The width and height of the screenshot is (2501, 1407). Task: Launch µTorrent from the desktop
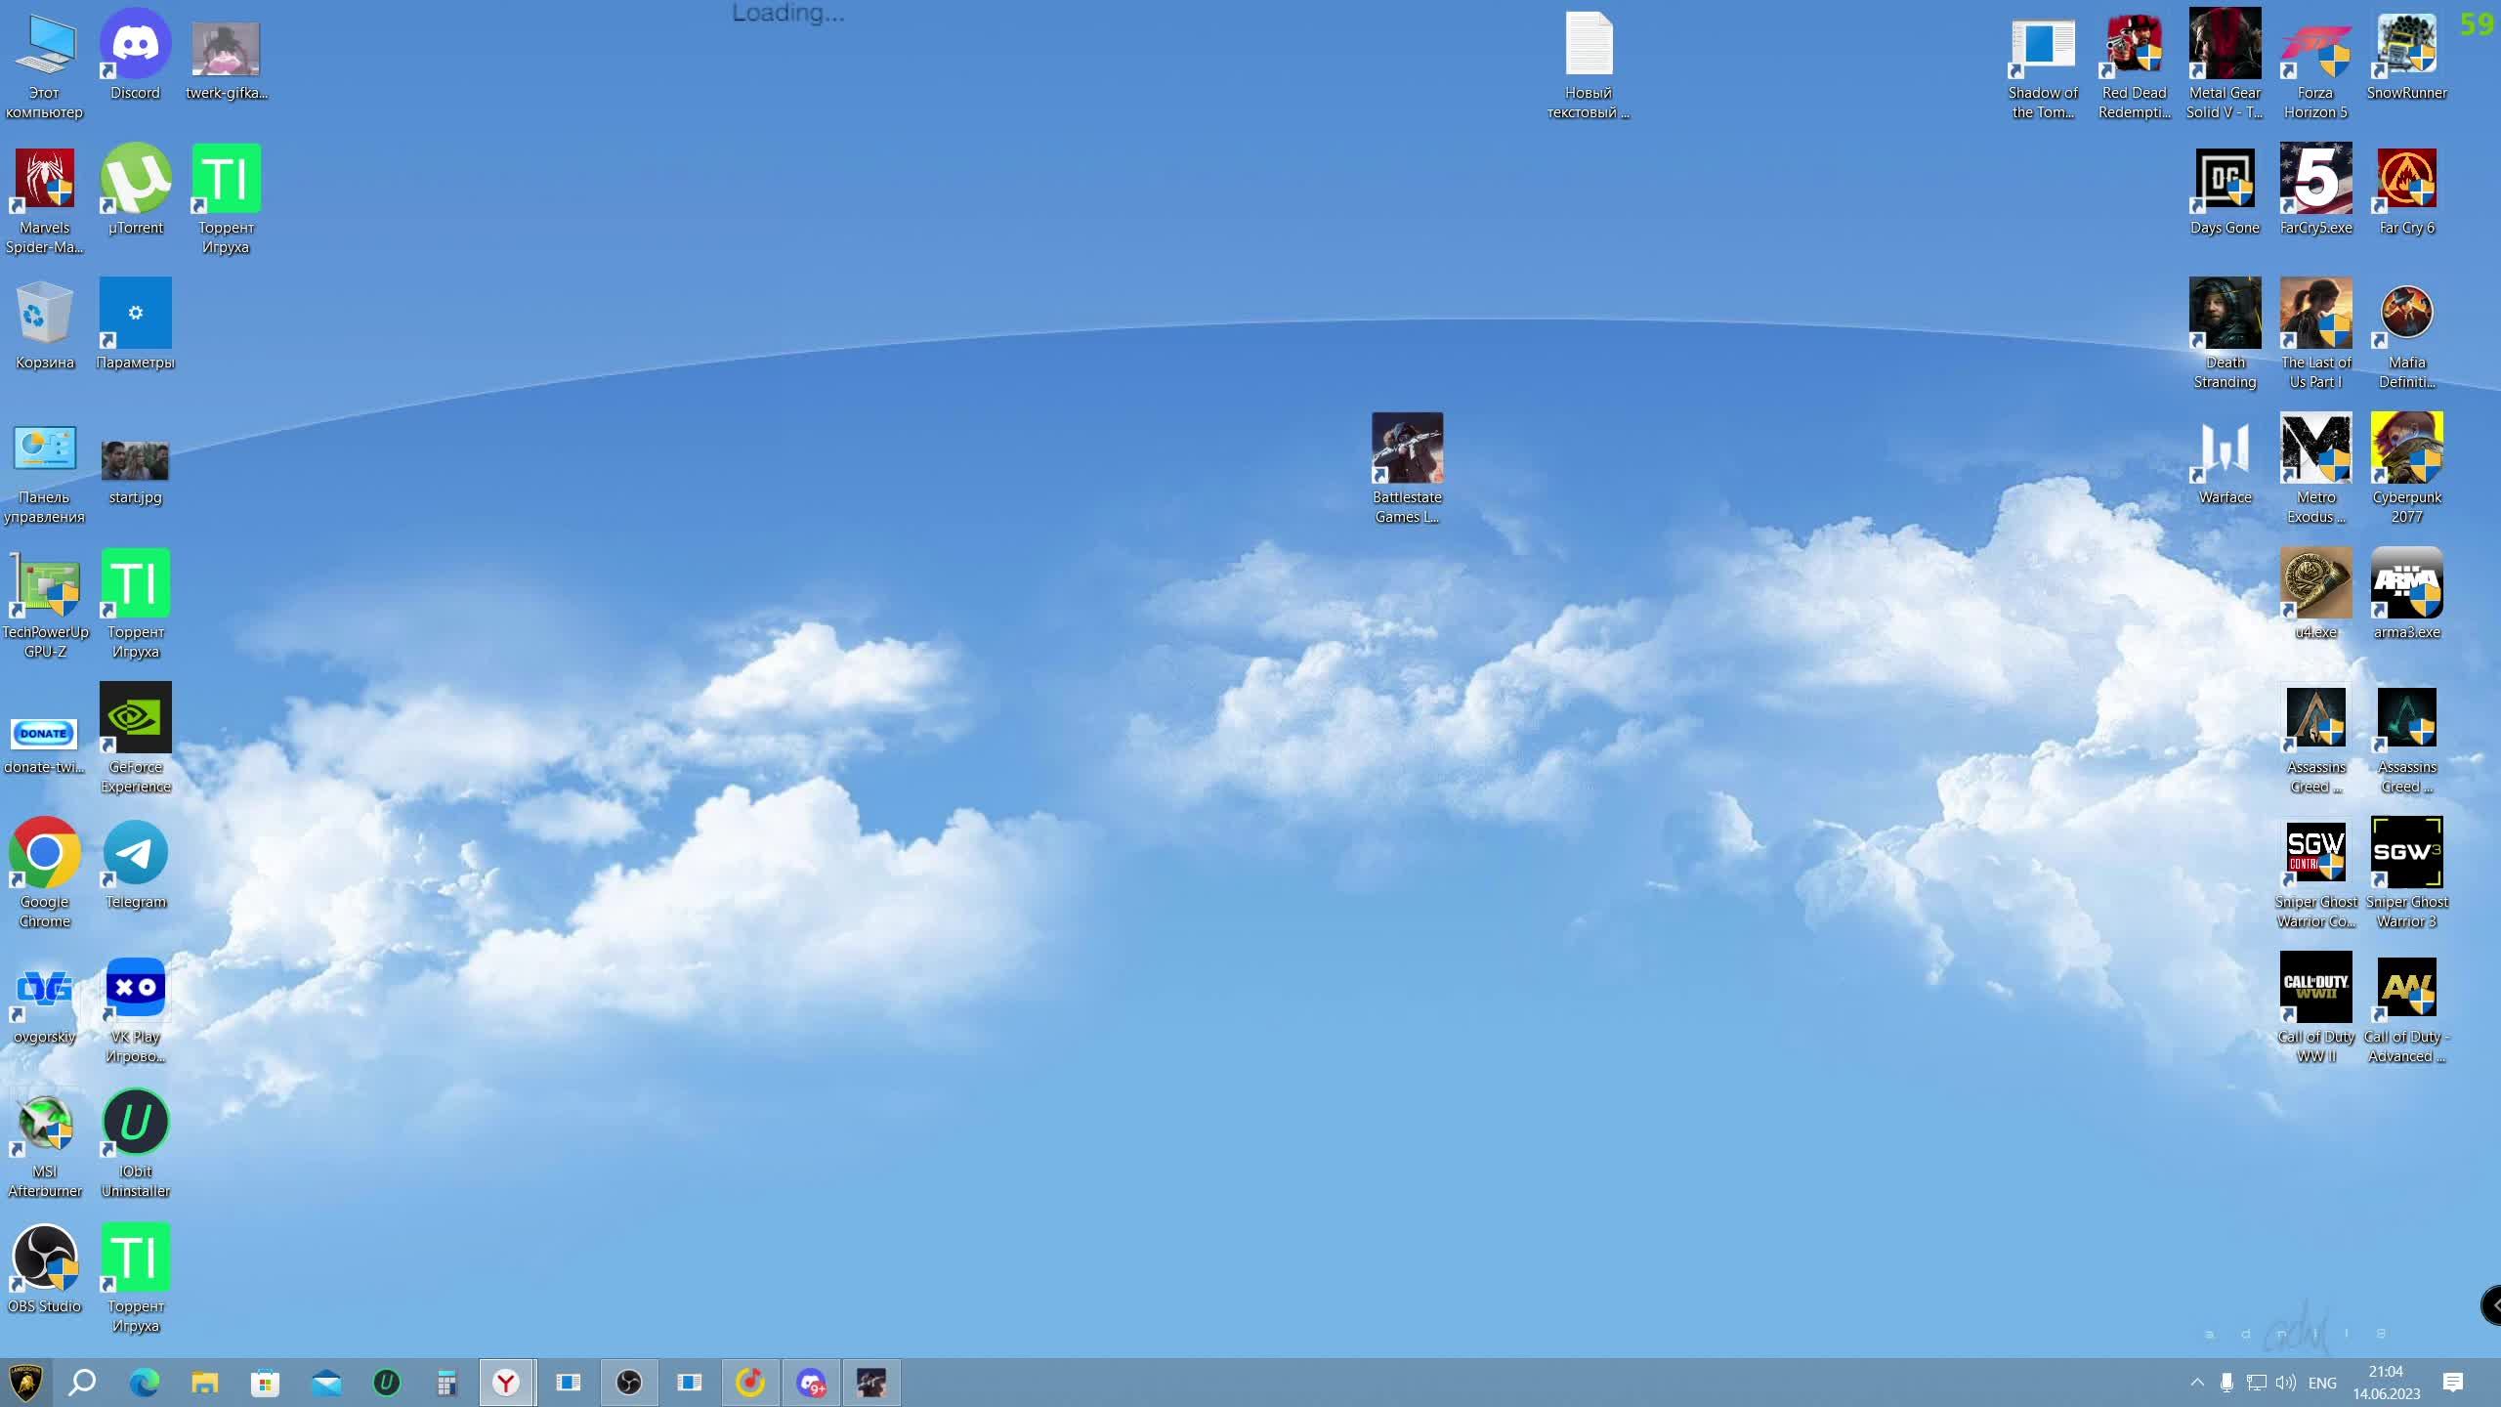click(x=135, y=180)
